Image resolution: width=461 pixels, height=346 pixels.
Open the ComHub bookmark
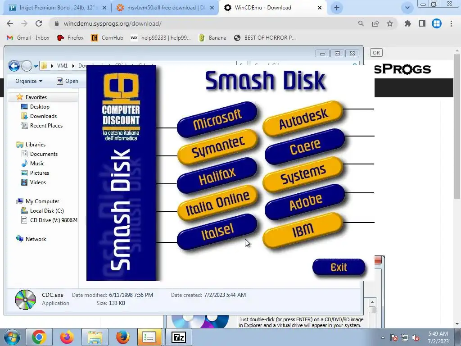click(107, 38)
